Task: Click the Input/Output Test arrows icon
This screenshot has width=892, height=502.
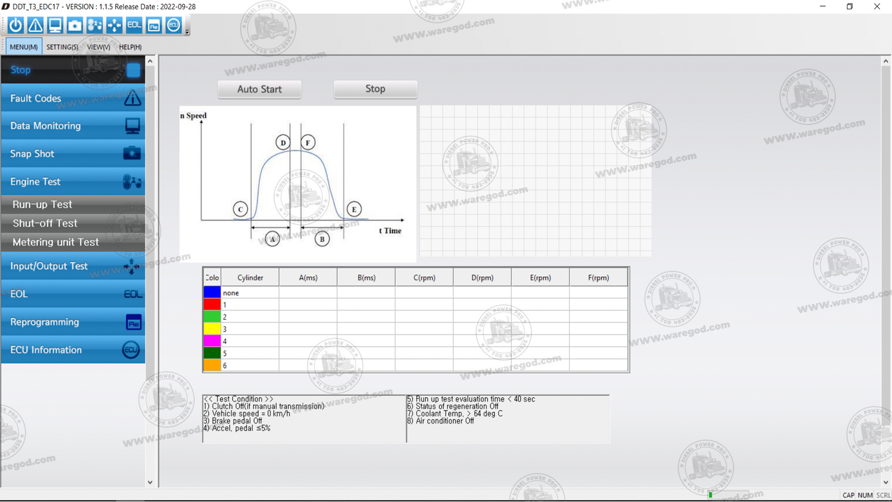Action: click(x=114, y=25)
